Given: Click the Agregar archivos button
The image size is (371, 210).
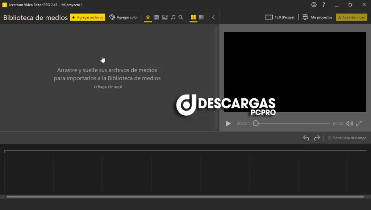Looking at the screenshot, I should pyautogui.click(x=87, y=17).
